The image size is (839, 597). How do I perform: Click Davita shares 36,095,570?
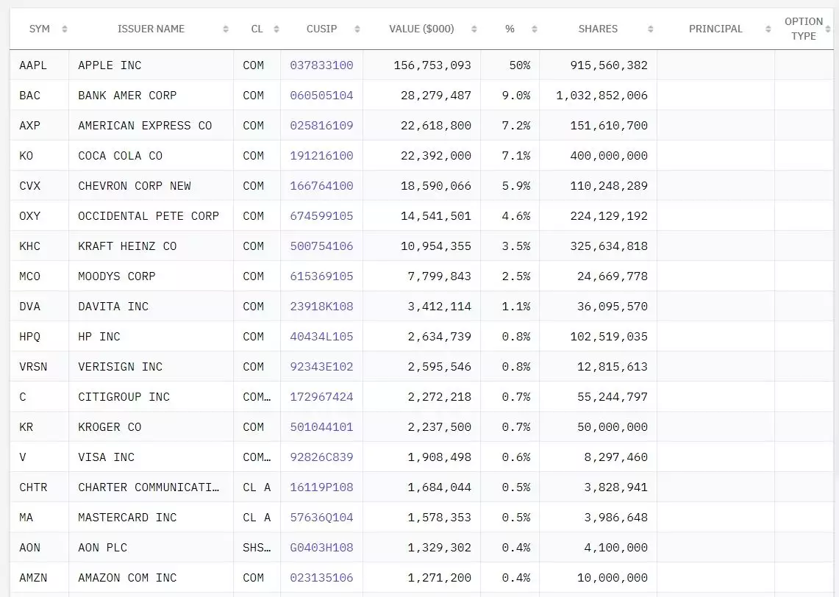point(613,307)
